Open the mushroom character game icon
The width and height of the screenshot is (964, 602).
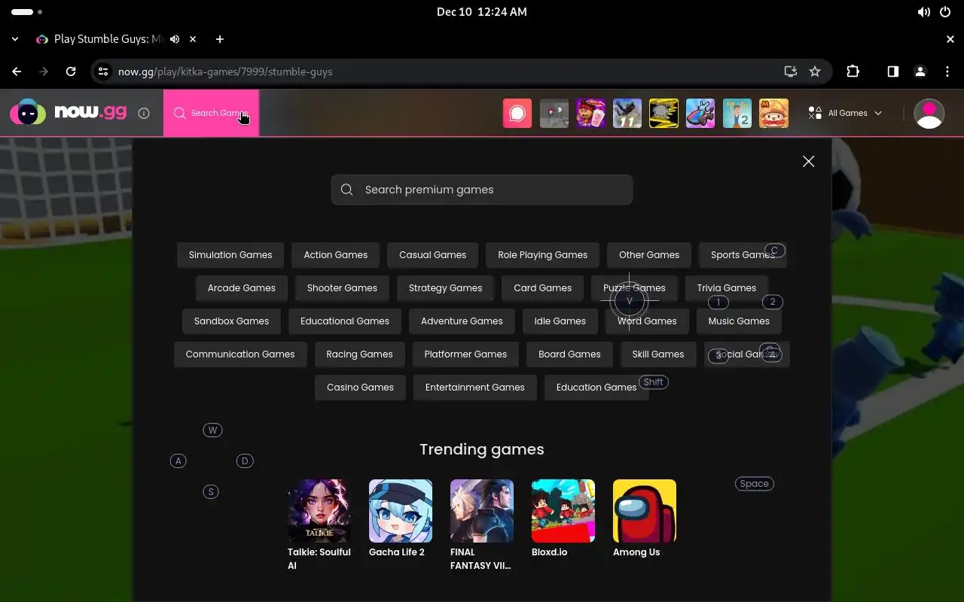click(773, 113)
